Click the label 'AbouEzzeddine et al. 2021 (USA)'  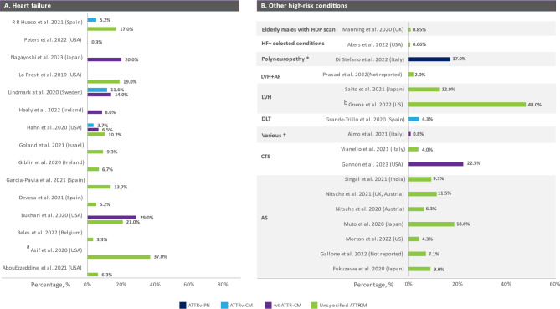tap(42, 268)
